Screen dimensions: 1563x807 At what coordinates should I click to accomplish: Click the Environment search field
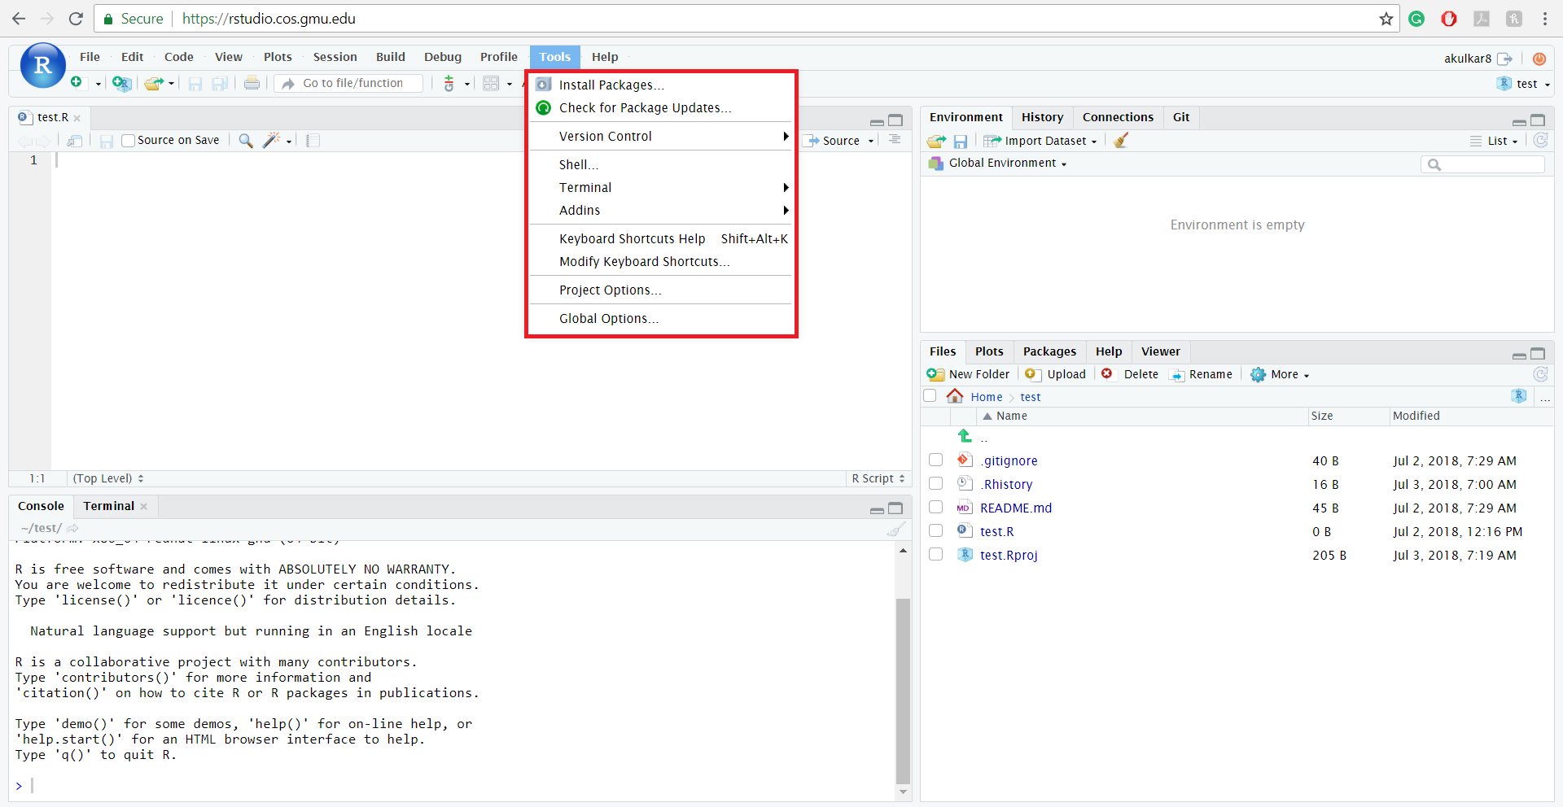pyautogui.click(x=1482, y=164)
